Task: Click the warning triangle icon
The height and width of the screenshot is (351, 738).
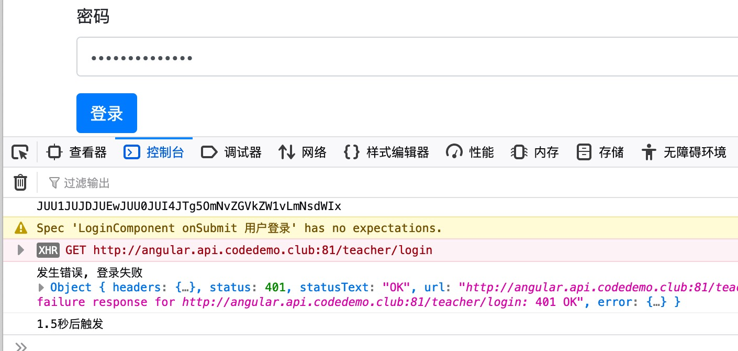Action: (x=21, y=228)
